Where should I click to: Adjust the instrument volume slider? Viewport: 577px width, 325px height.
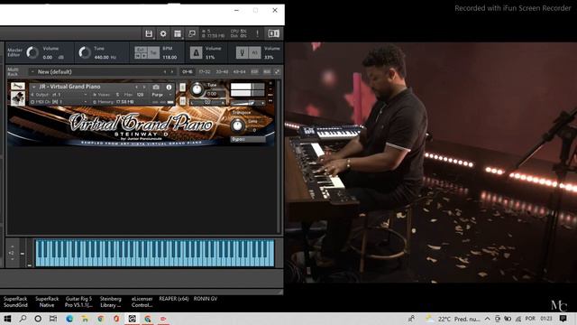247,103
